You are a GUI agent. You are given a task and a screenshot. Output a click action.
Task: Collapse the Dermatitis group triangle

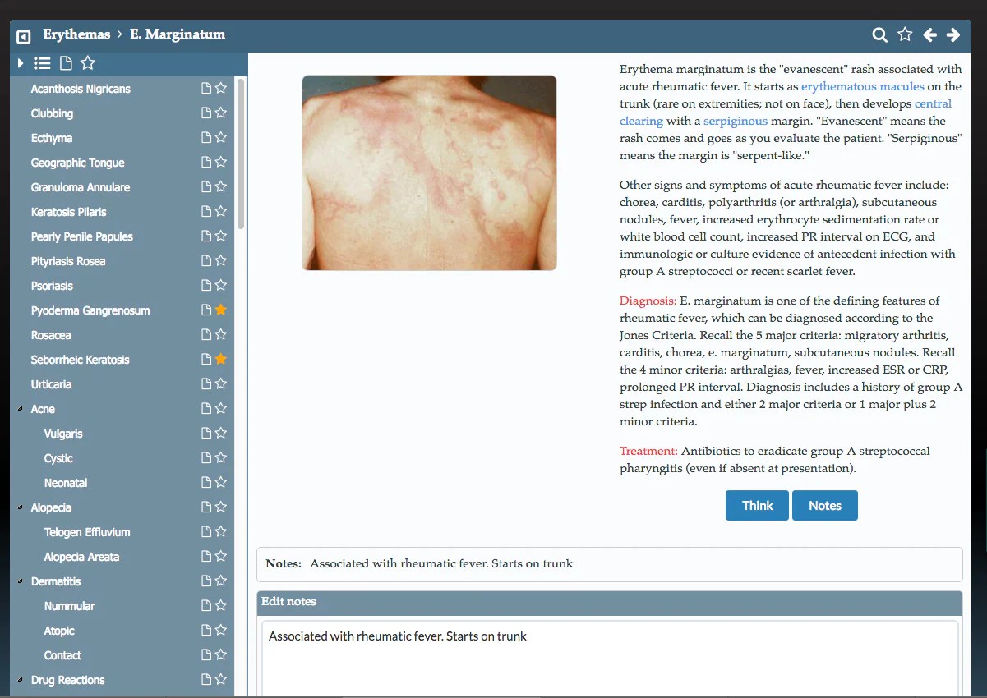(x=21, y=581)
